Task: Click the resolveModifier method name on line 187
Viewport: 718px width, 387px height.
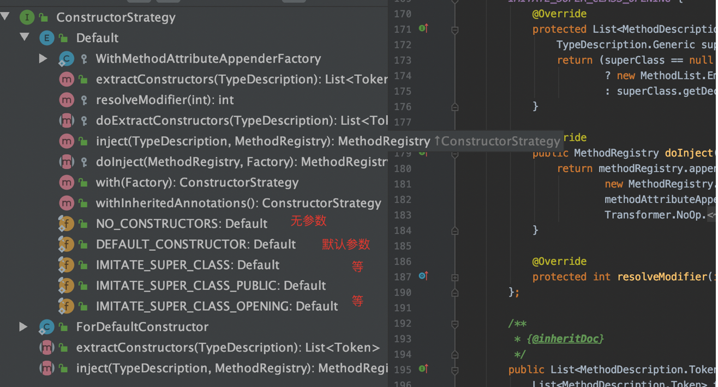Action: (662, 277)
